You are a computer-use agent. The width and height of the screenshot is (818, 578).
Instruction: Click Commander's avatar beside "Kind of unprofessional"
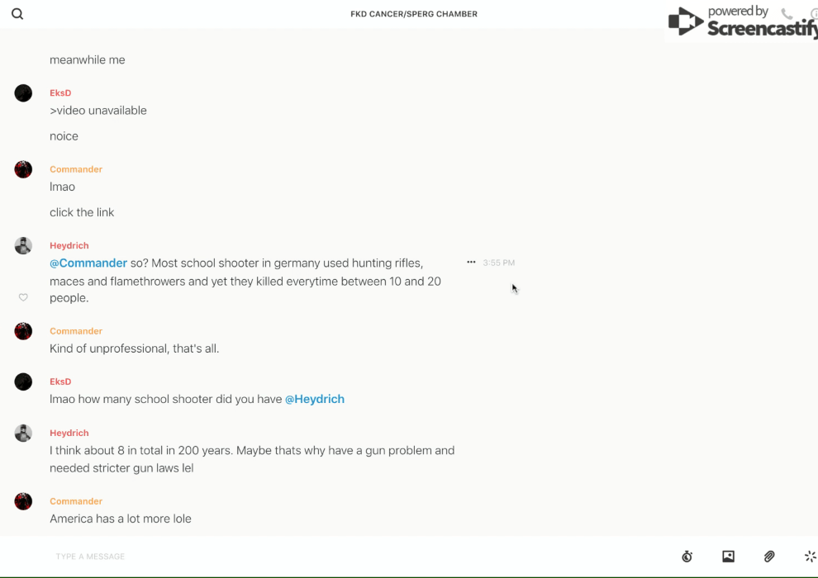click(x=23, y=332)
